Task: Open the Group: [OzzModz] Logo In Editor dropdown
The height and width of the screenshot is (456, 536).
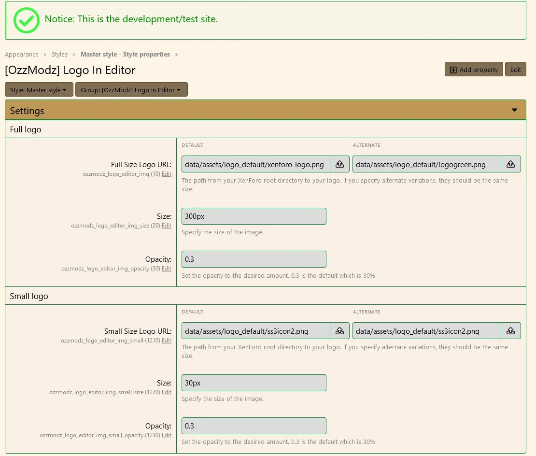Action: [131, 90]
